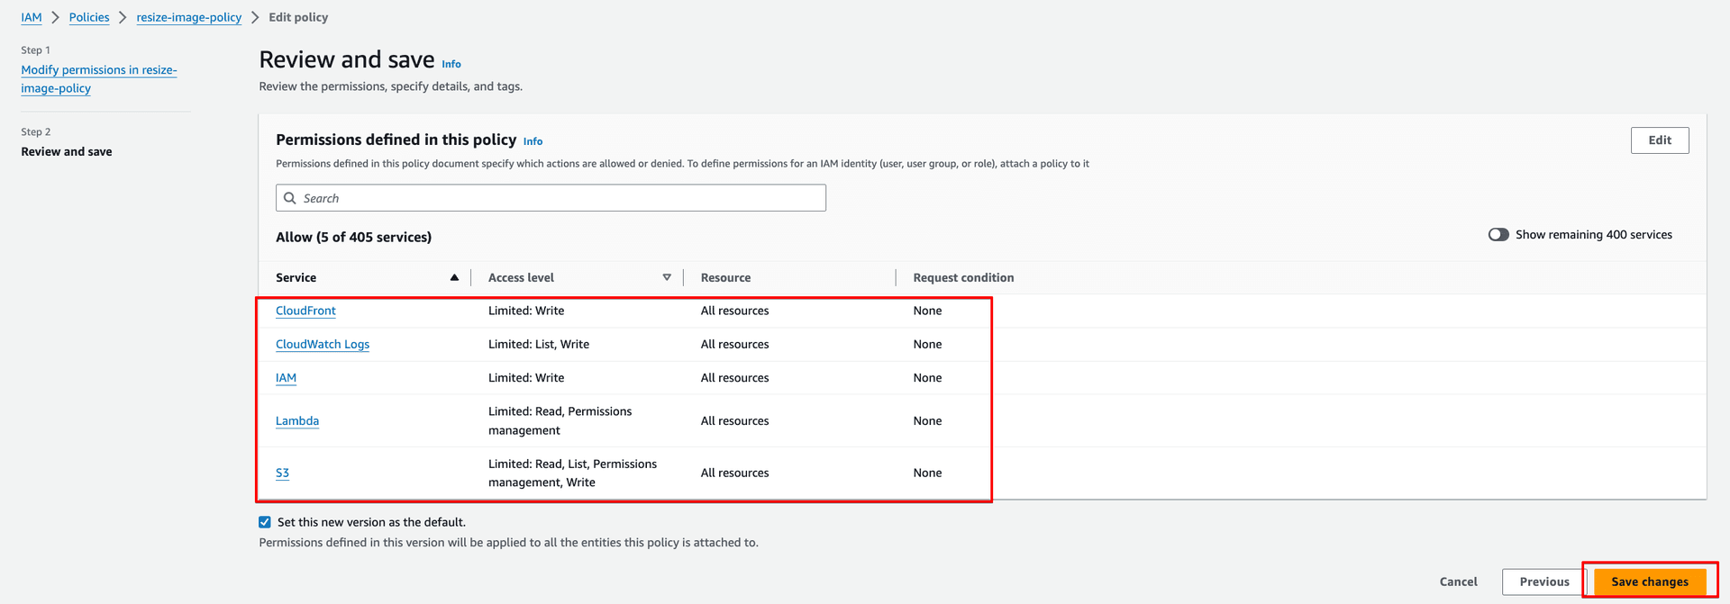Click the Save changes button
This screenshot has width=1730, height=604.
tap(1649, 581)
